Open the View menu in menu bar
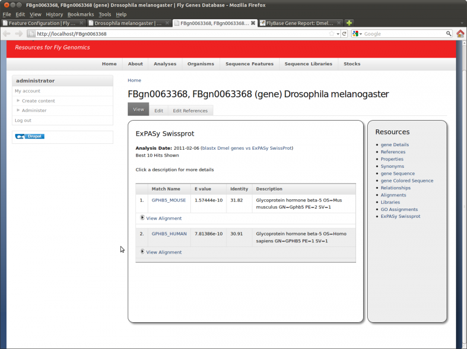Screen dimensions: 467x349 coord(36,14)
